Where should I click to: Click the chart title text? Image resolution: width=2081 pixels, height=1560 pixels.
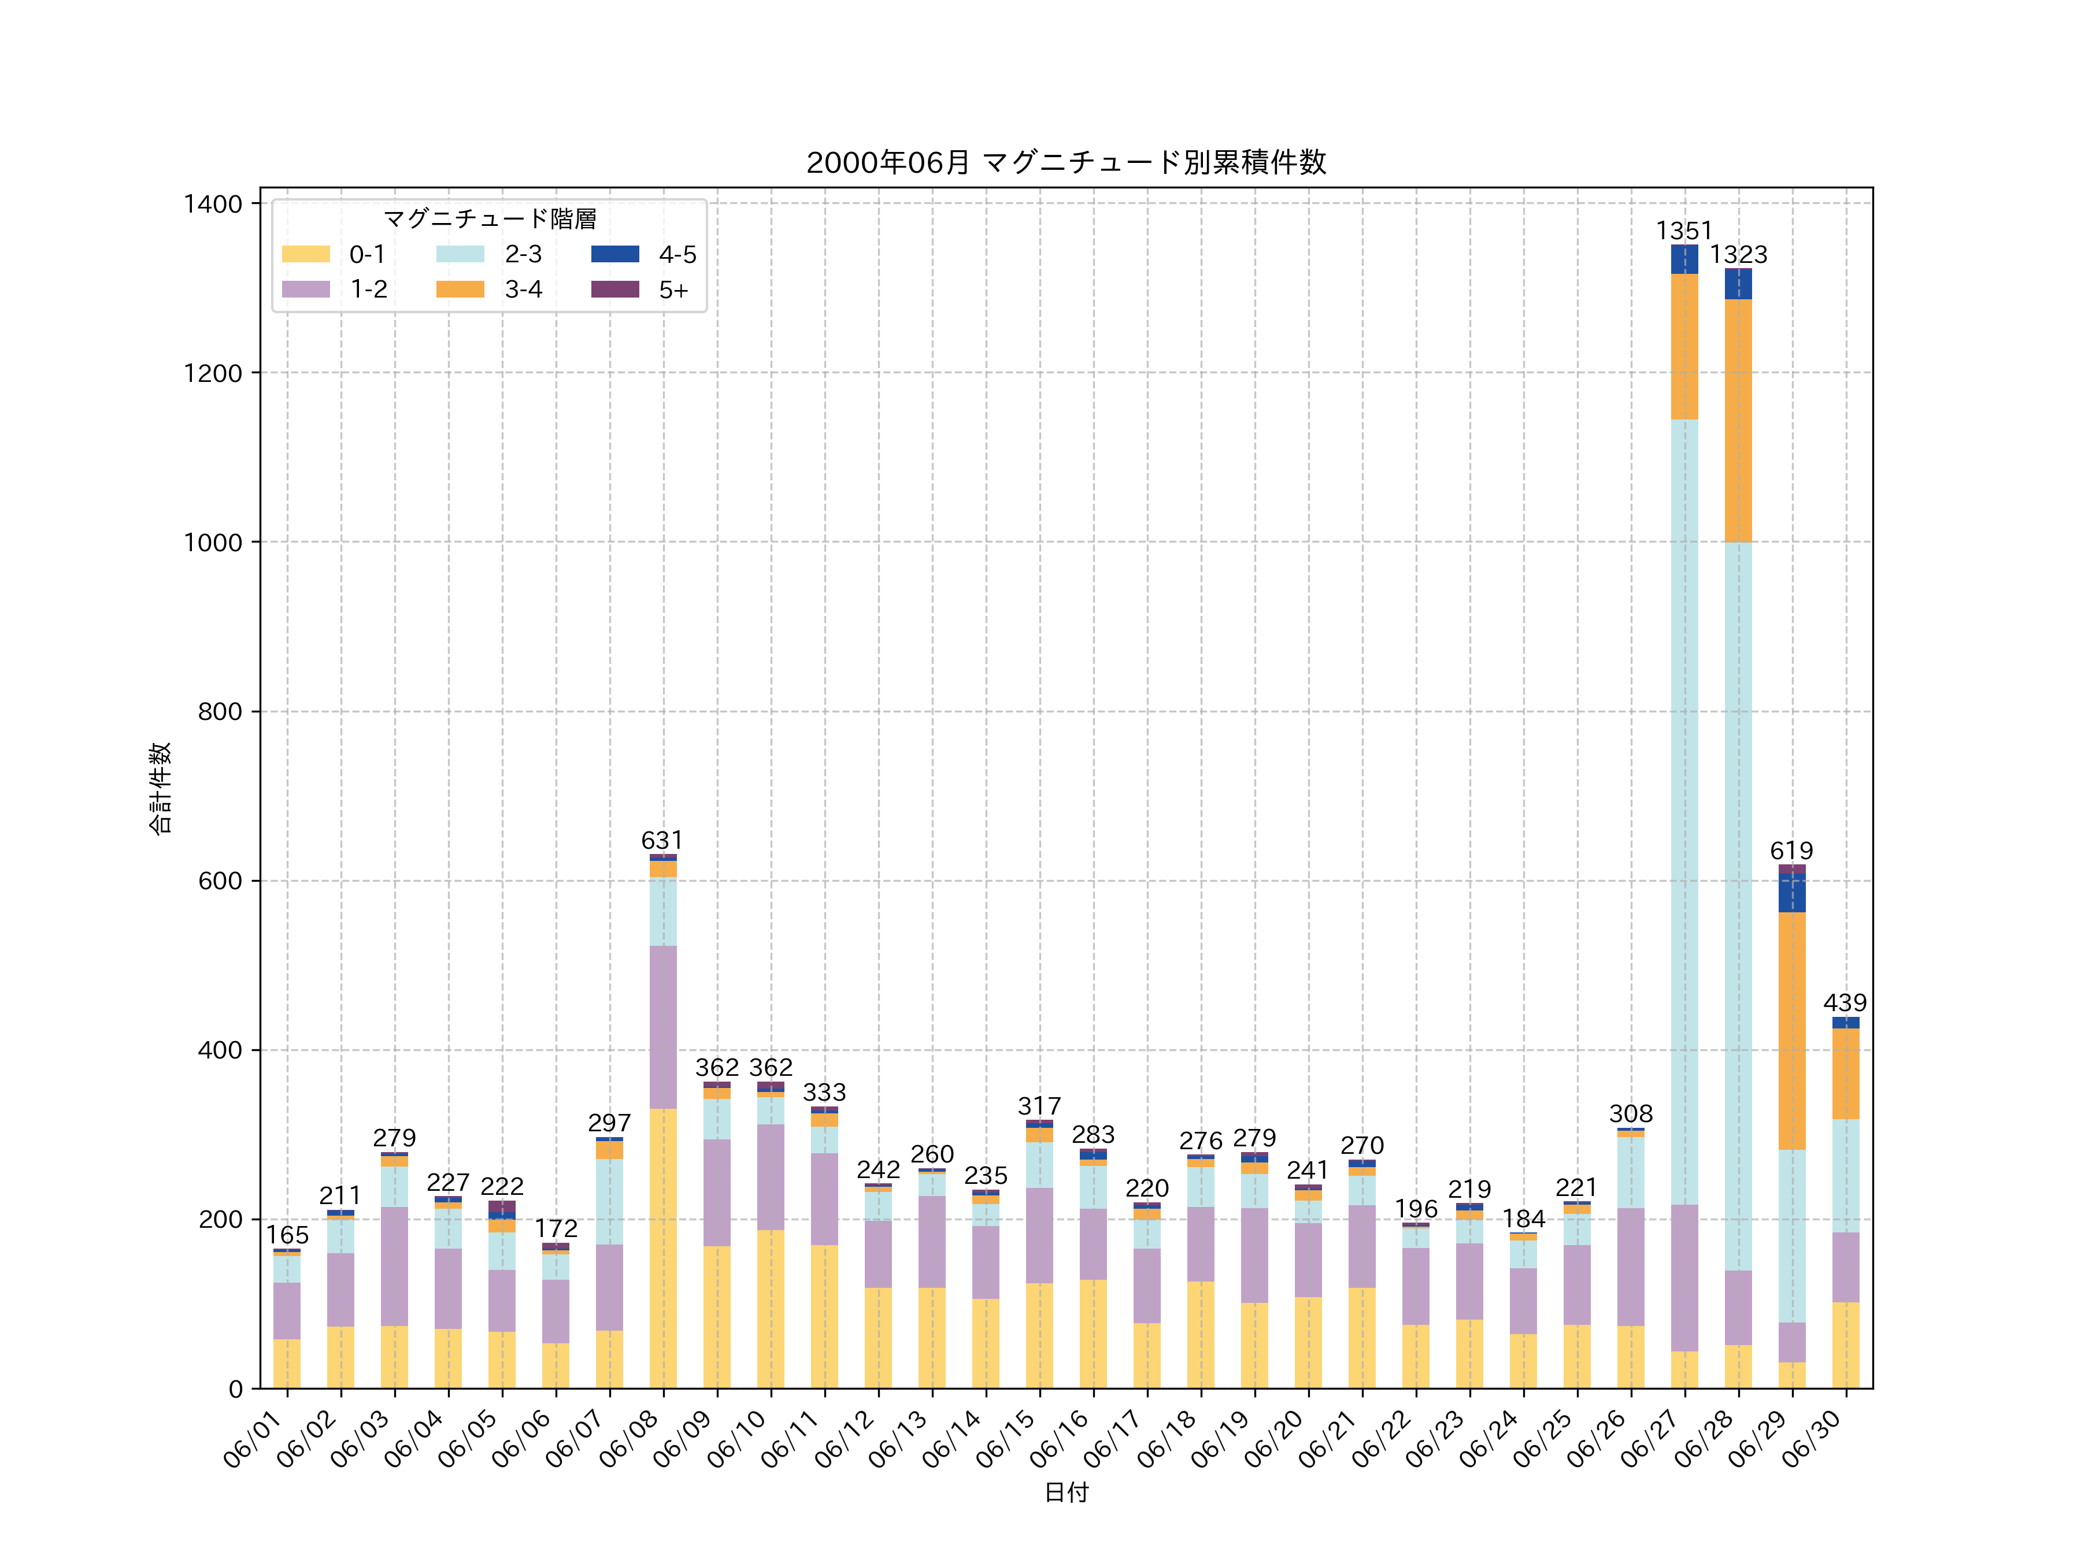tap(1066, 163)
